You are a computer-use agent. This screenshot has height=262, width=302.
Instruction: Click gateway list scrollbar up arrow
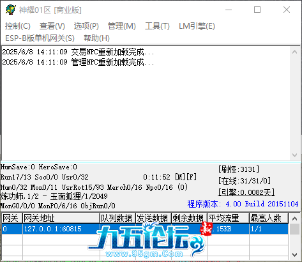(294, 219)
